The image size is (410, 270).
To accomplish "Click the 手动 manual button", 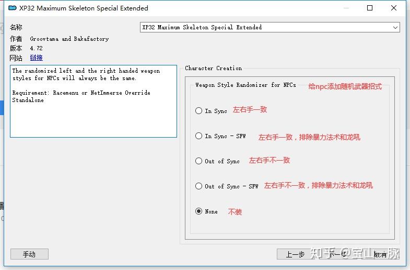I will 29,254.
